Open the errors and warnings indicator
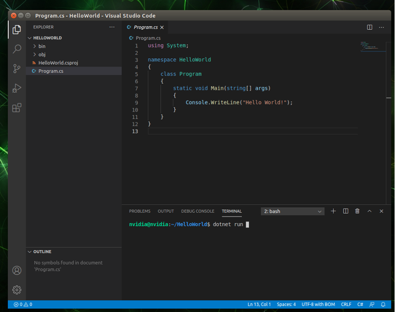Screen dimensions: 395x312 point(23,305)
